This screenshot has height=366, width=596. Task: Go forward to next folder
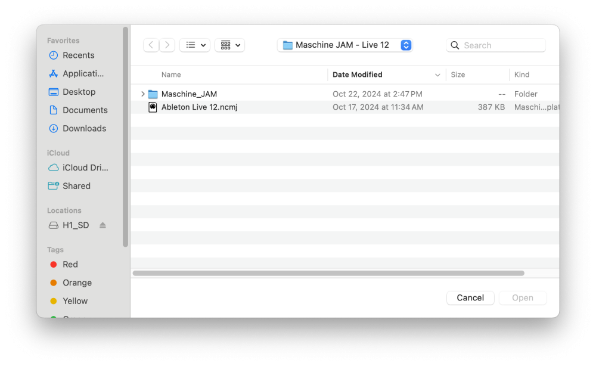[167, 45]
